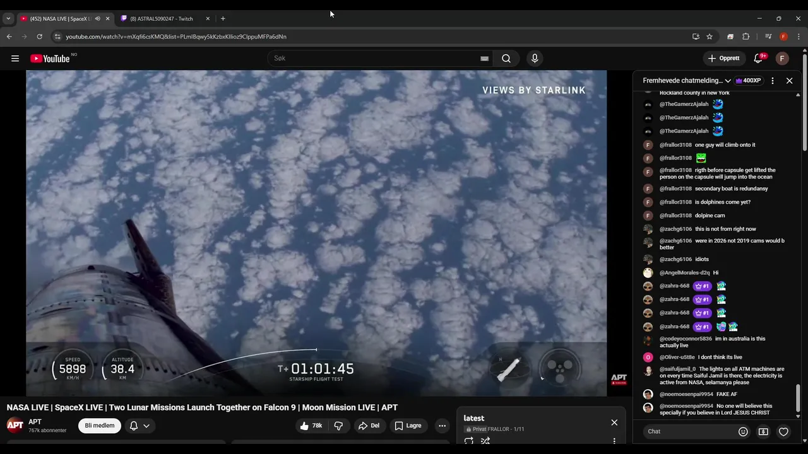Viewport: 808px width, 454px height.
Task: Open the emoji picker in chat
Action: click(743, 431)
